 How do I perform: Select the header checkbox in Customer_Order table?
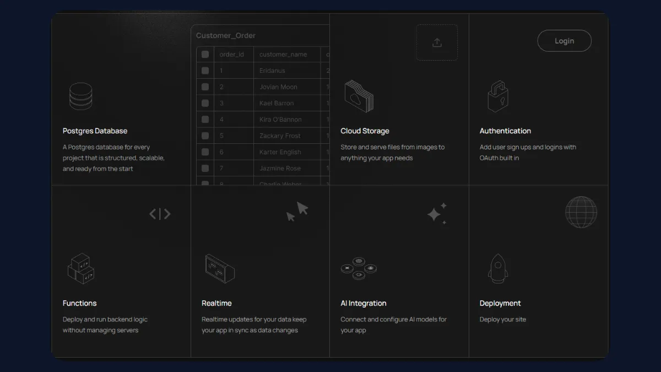coord(204,54)
